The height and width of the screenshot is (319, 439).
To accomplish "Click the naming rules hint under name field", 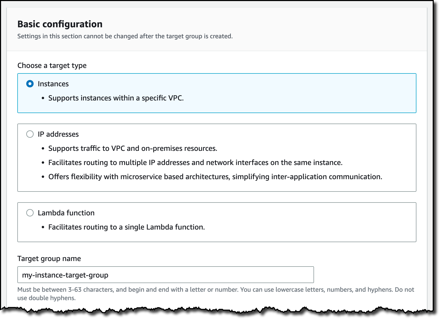I will coord(216,294).
